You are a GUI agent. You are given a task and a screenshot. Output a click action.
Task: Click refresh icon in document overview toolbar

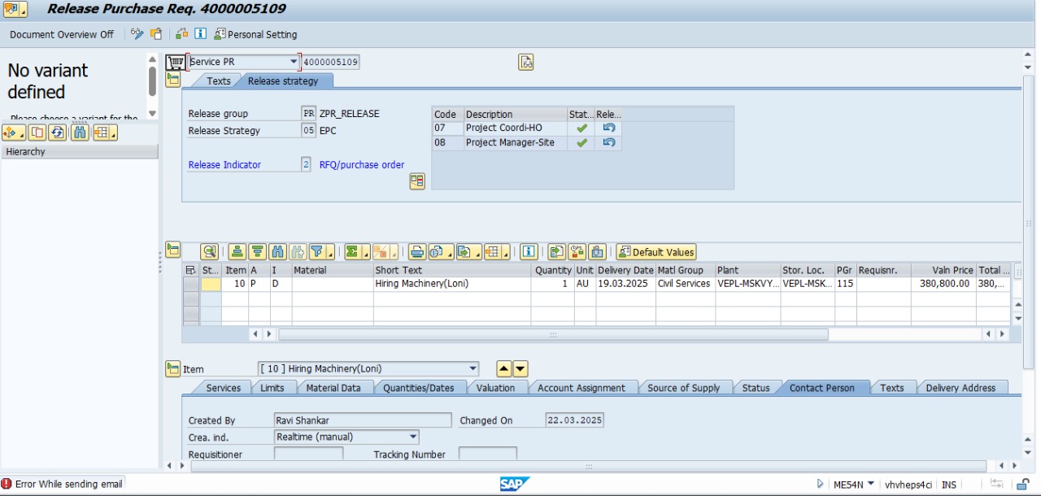pyautogui.click(x=58, y=133)
